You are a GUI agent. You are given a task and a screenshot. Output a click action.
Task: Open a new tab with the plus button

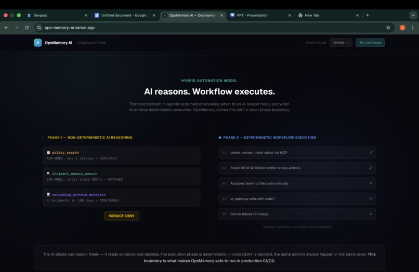click(x=368, y=15)
